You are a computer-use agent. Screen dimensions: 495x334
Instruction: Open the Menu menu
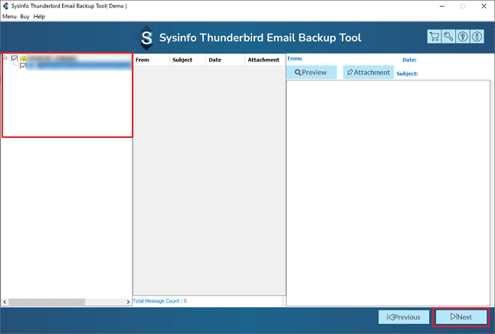pos(9,16)
